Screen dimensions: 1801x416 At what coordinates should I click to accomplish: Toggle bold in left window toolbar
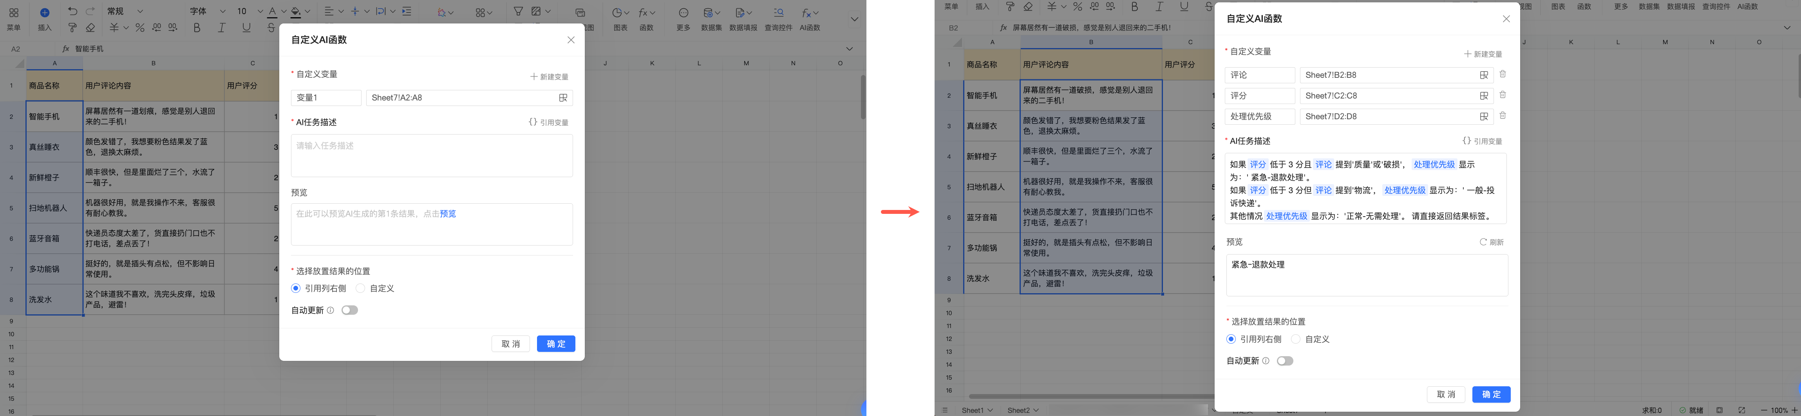tap(197, 28)
